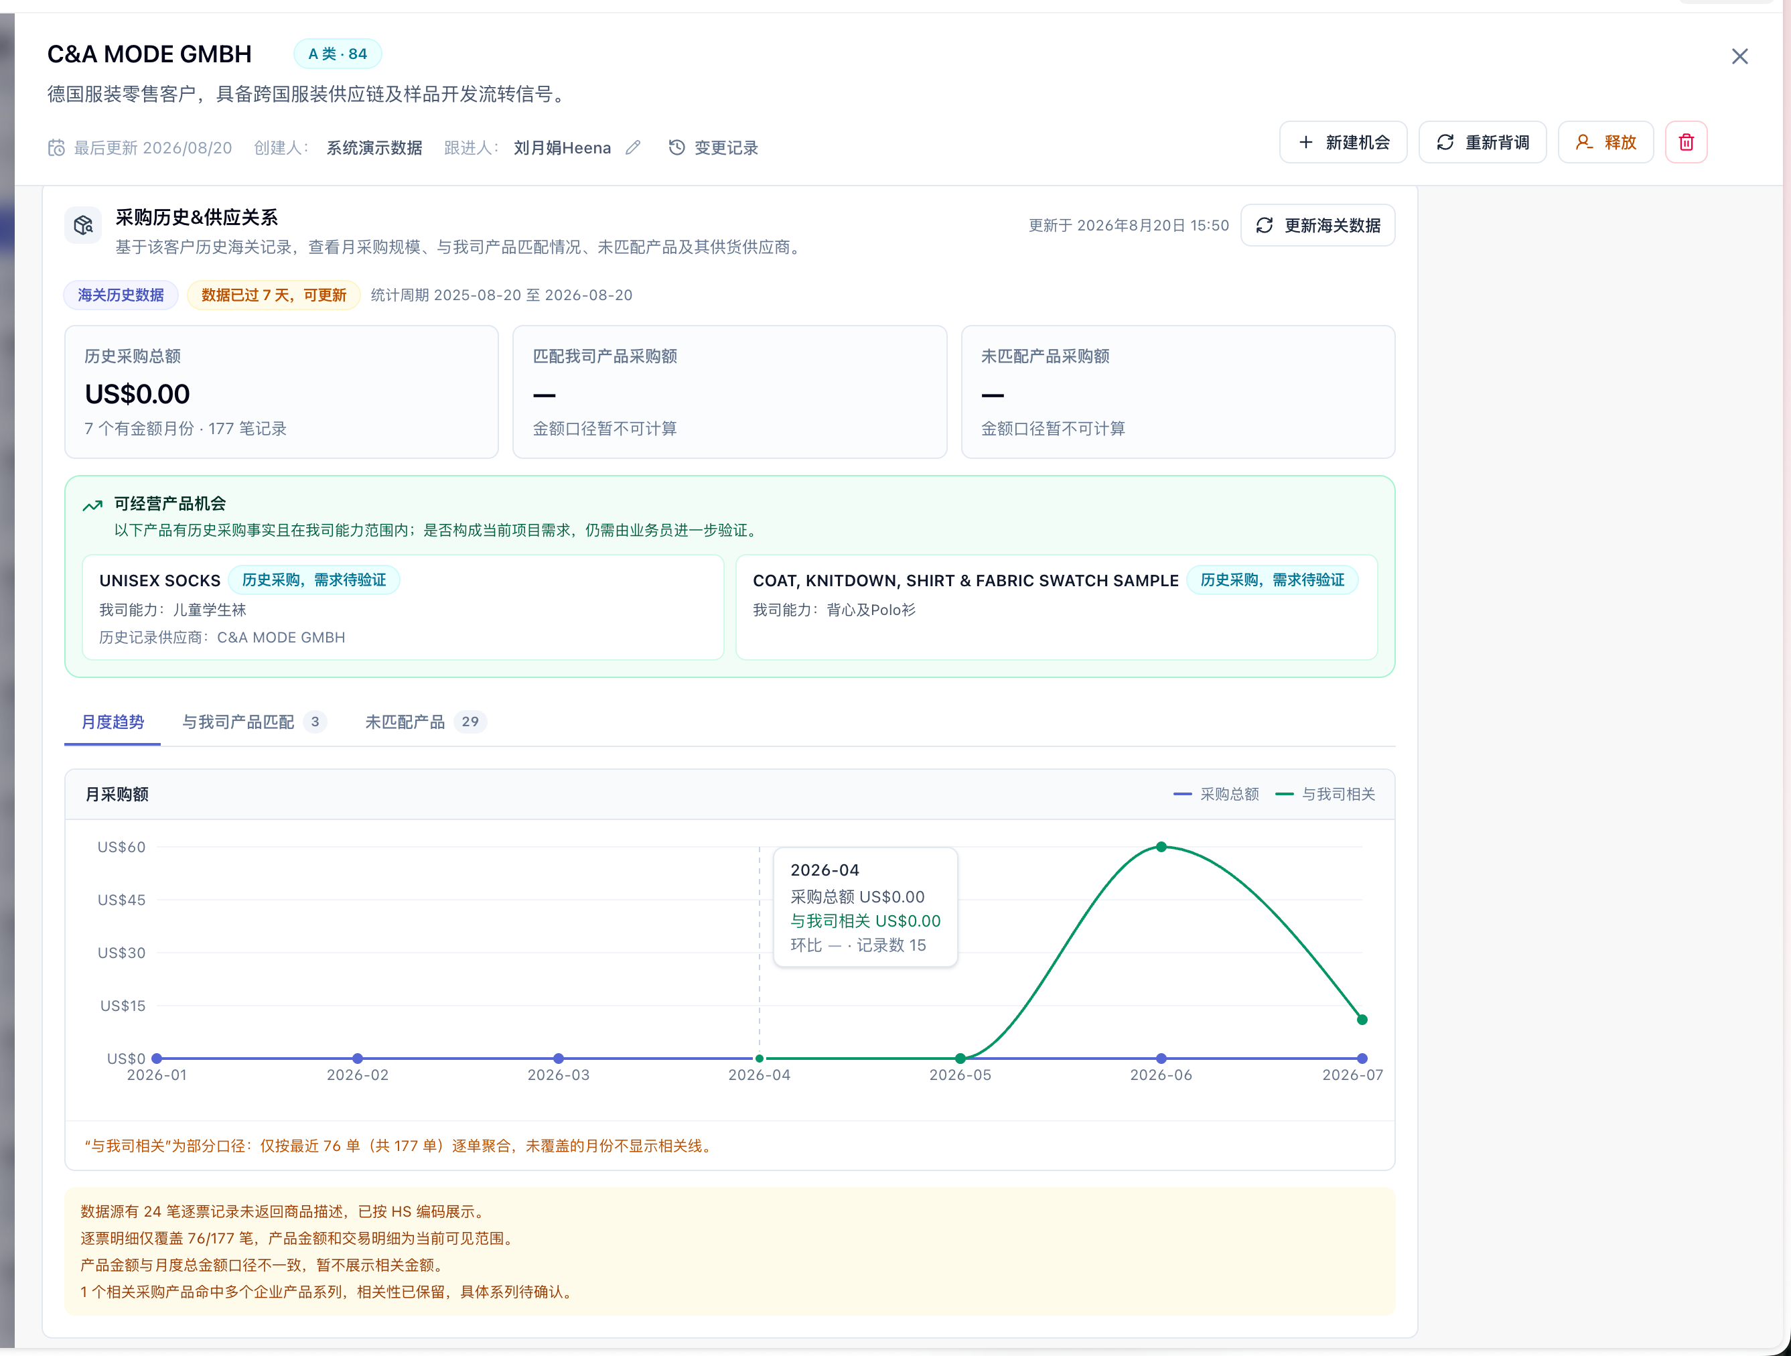
Task: Click the 数据源有 24 笔逐票记录 notice line
Action: tap(284, 1212)
